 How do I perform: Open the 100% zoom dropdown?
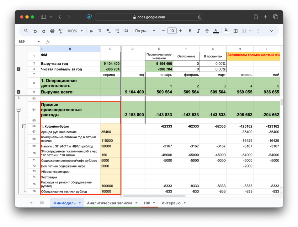pyautogui.click(x=75, y=31)
